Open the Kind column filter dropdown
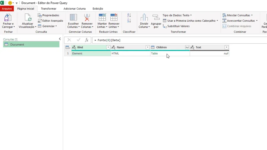Image resolution: width=267 pixels, height=150 pixels. [x=108, y=47]
